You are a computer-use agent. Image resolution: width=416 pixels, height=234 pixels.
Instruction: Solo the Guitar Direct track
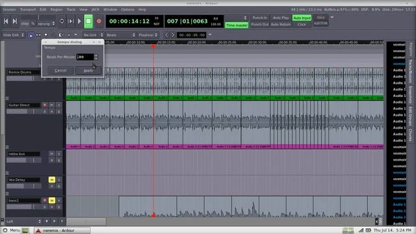coord(59,105)
